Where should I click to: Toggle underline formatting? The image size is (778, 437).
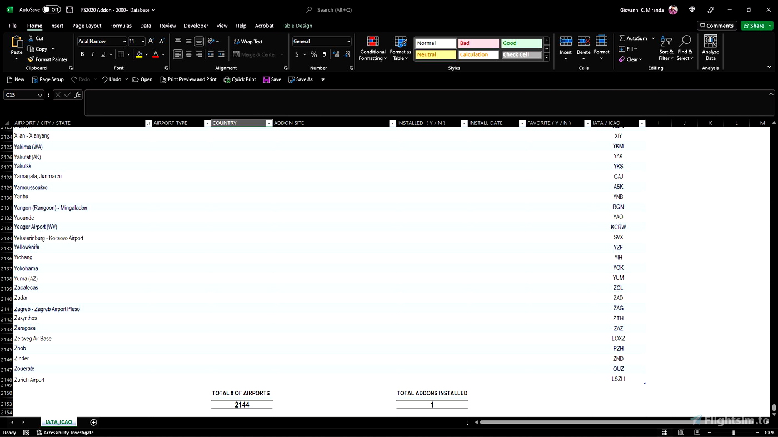coord(103,54)
